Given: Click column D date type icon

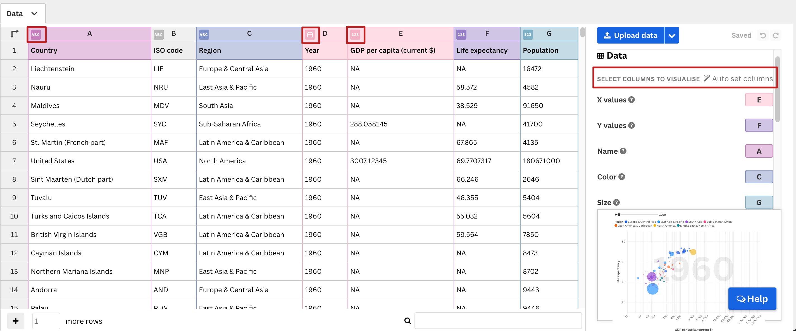Looking at the screenshot, I should coord(310,34).
